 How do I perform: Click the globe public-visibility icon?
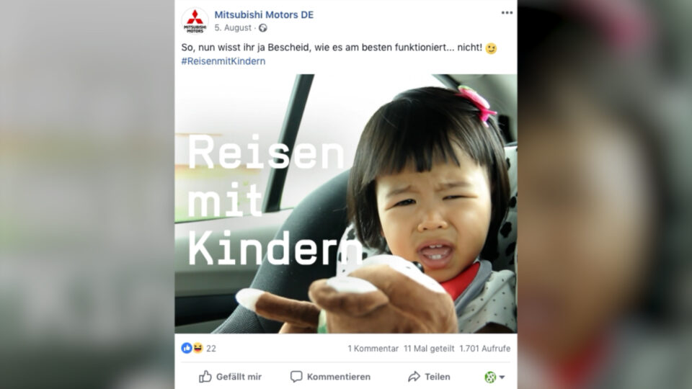coord(262,28)
